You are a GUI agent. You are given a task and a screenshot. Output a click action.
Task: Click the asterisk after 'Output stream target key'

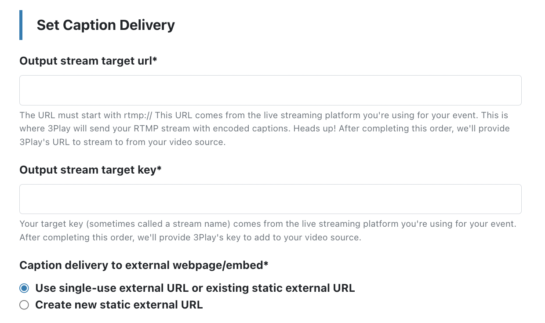coord(159,169)
